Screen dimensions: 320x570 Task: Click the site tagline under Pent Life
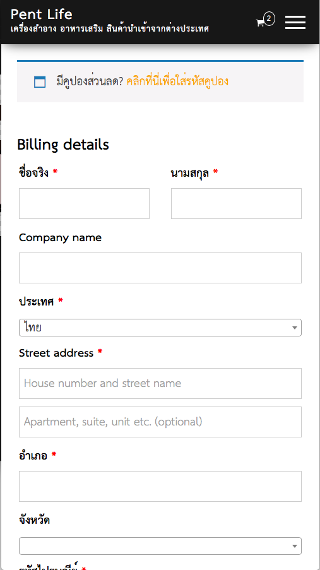click(110, 29)
